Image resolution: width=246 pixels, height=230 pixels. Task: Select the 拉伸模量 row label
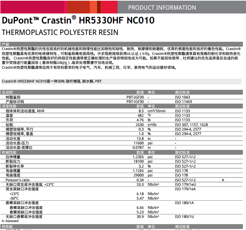(x=13, y=157)
